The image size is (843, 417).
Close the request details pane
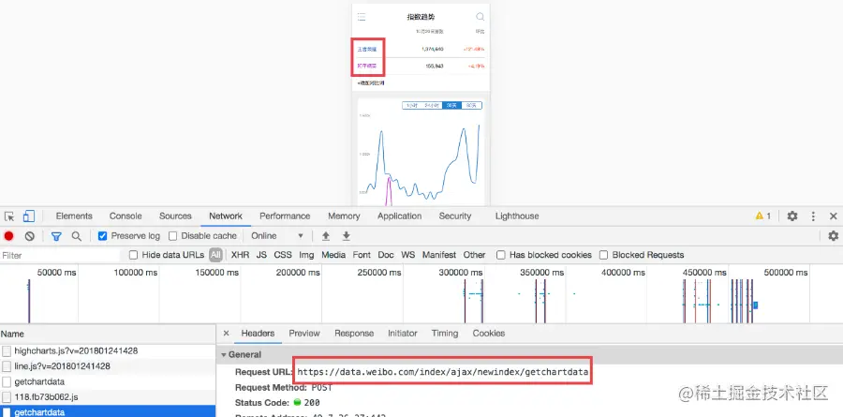point(227,333)
